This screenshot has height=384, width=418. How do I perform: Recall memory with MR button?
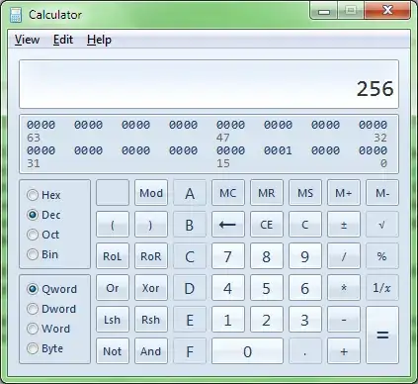pyautogui.click(x=267, y=193)
